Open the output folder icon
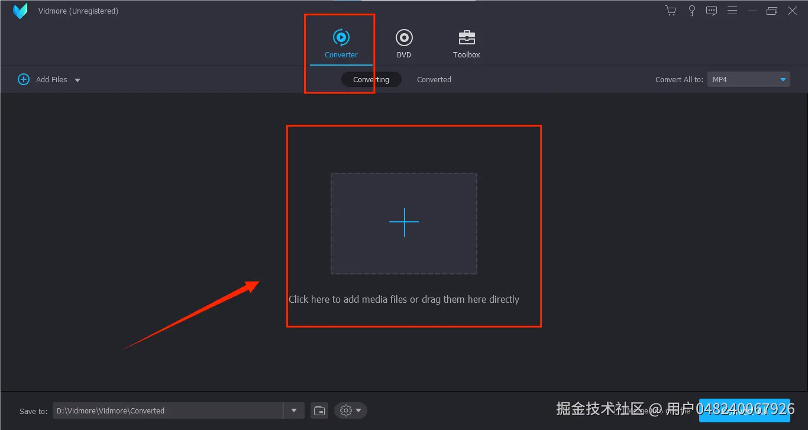 (x=319, y=410)
